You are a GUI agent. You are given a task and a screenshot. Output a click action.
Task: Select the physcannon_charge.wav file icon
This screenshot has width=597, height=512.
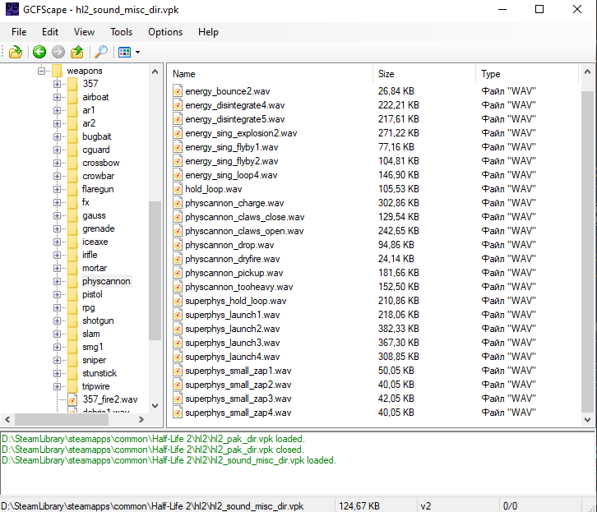click(x=177, y=203)
